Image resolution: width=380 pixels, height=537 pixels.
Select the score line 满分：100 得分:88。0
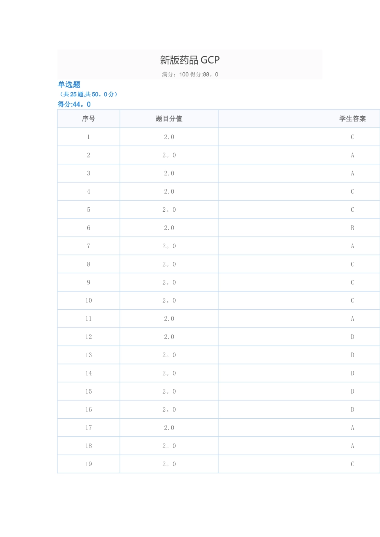click(190, 74)
